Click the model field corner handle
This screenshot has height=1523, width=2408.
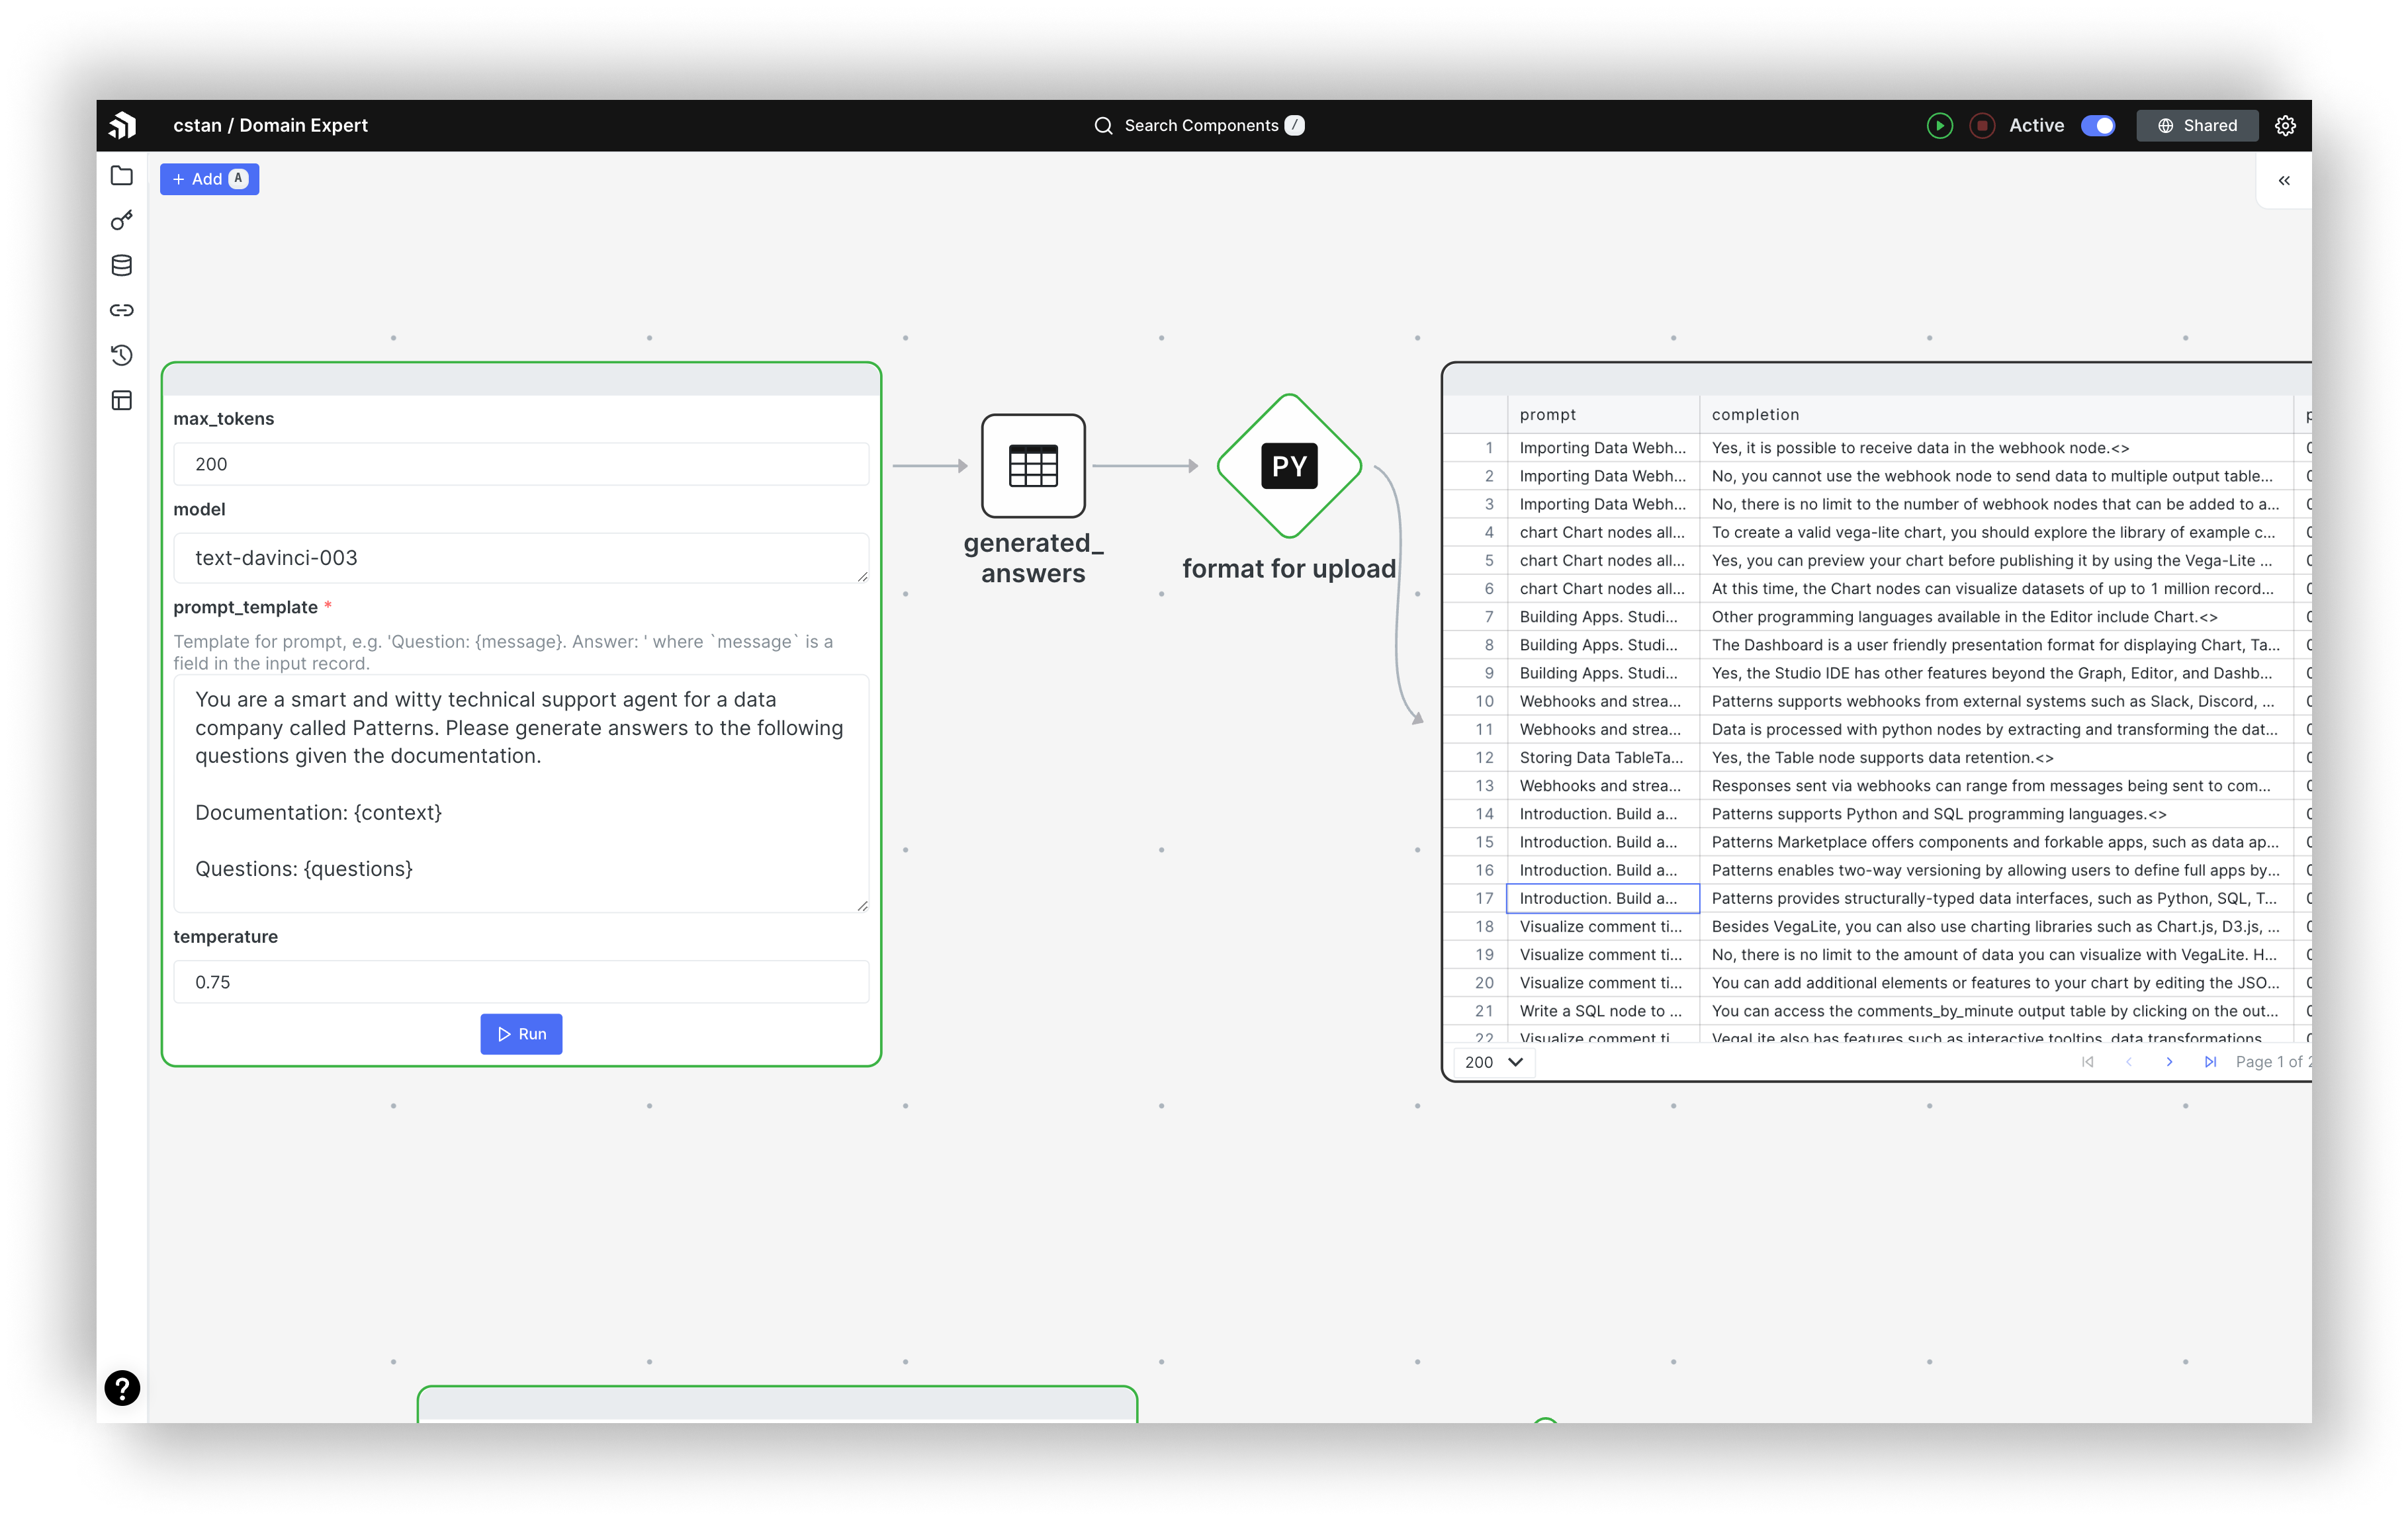point(862,576)
